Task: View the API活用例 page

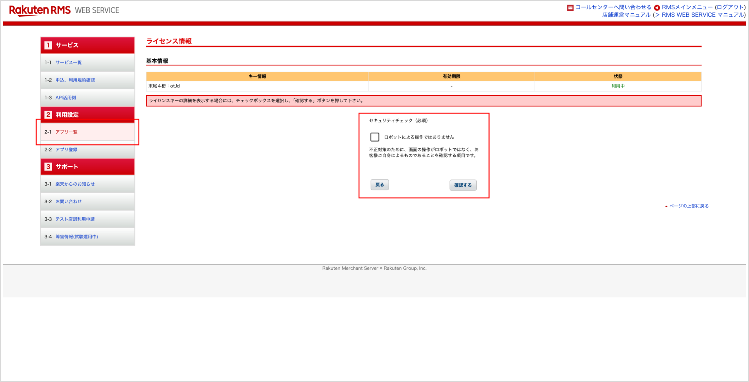Action: coord(66,98)
